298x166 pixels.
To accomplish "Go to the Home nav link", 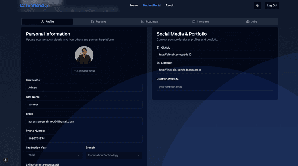I will coord(134,6).
